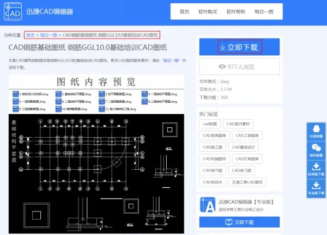Open the 每日一图 navigation menu item
Viewport: 327px width, 235px height.
(x=264, y=11)
